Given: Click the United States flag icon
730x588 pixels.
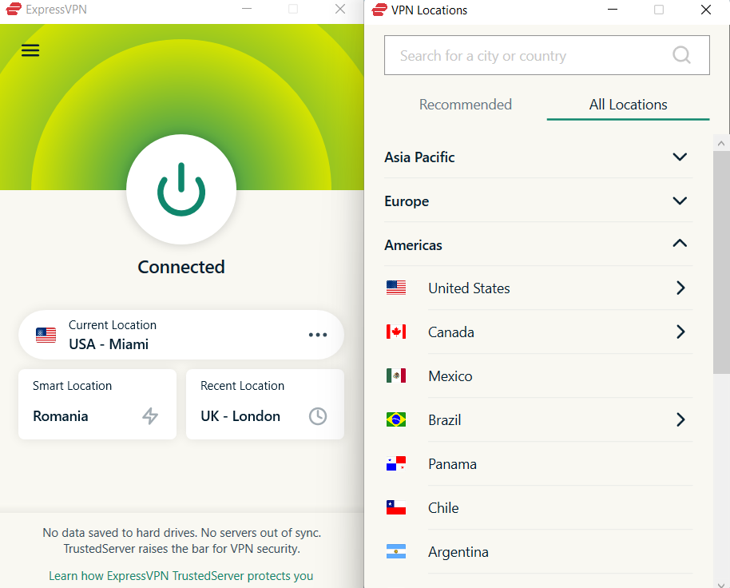Looking at the screenshot, I should click(x=396, y=288).
